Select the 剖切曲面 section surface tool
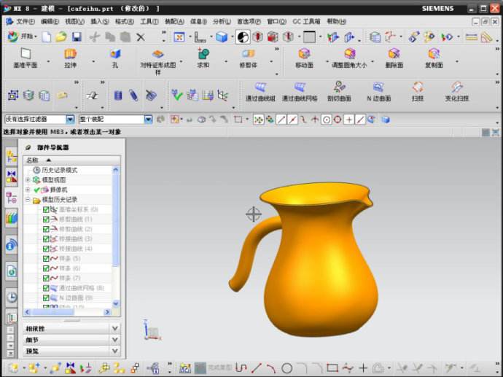The width and height of the screenshot is (503, 377). 339,91
